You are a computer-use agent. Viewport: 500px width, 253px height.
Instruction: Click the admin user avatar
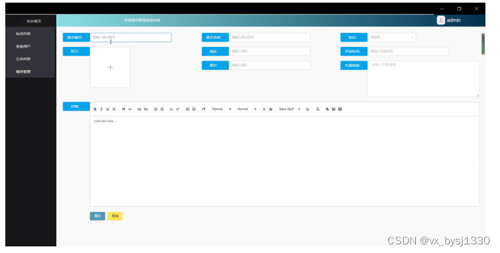[440, 20]
